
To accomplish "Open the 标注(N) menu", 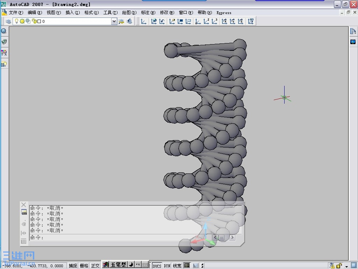I will (148, 13).
